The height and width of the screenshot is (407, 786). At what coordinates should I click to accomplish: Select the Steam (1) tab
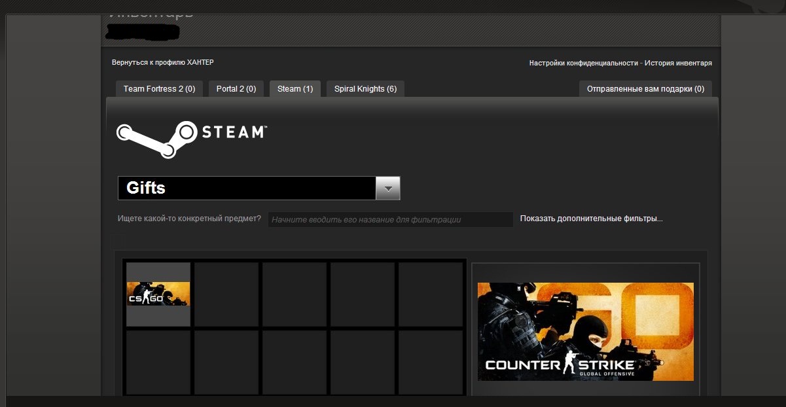295,89
